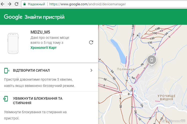Refresh the MEIZU_M5 device location
The height and width of the screenshot is (124, 187).
click(x=91, y=42)
